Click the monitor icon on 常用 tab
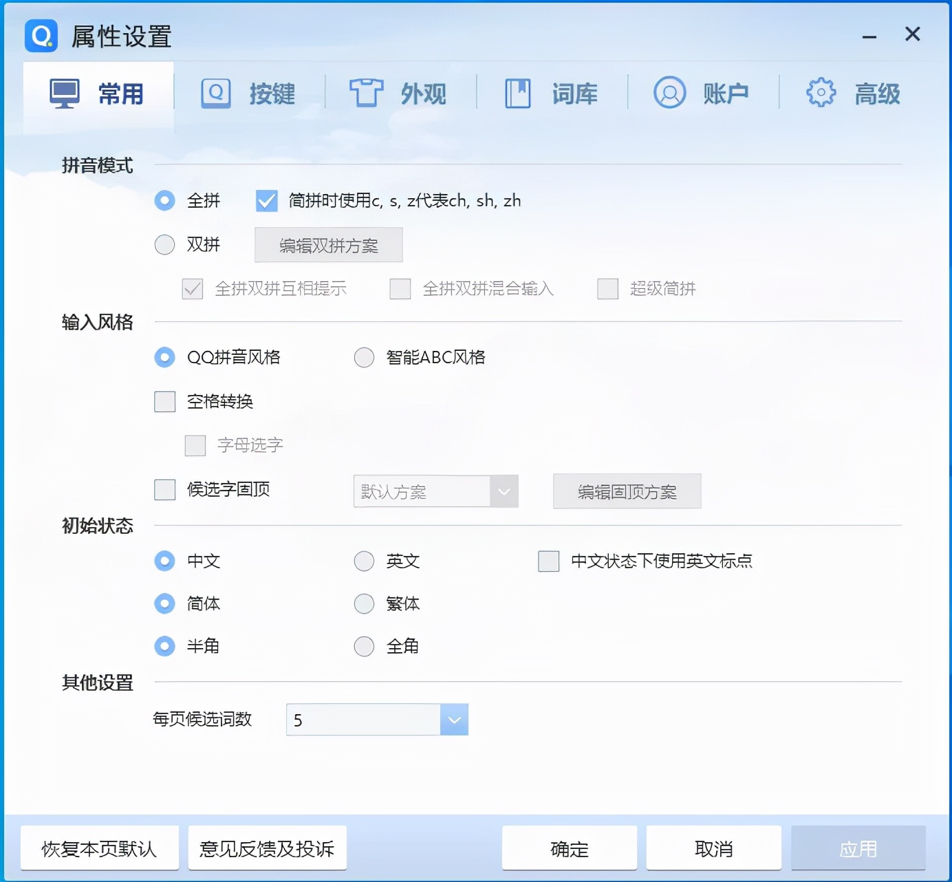 click(x=63, y=93)
